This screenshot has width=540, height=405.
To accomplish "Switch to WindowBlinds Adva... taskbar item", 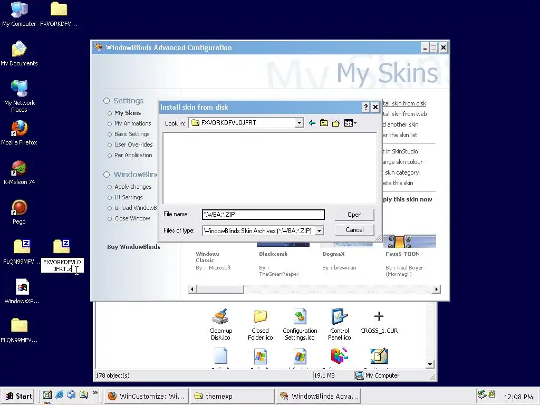I will pyautogui.click(x=318, y=396).
